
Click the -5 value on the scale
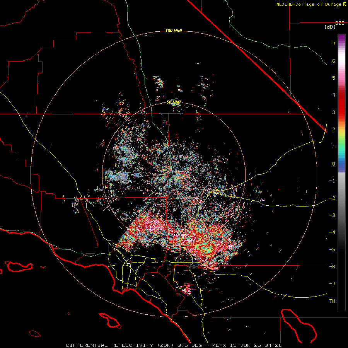tap(332, 250)
